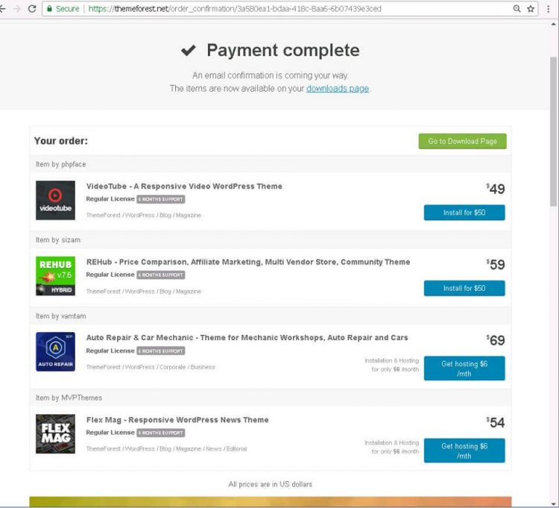This screenshot has height=508, width=559.
Task: Open REHub Price Comparison theme title
Action: 248,262
